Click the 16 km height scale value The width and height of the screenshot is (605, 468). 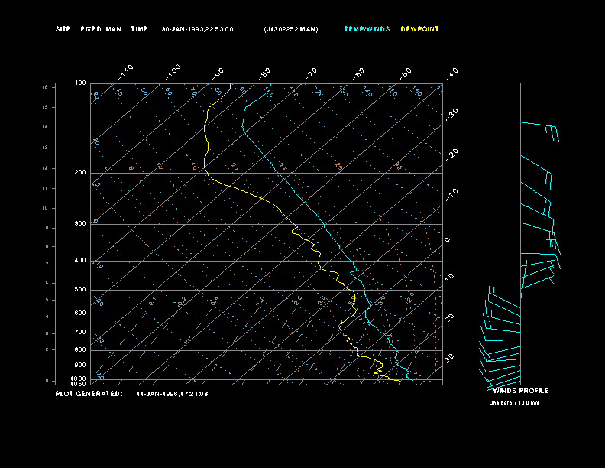click(45, 87)
